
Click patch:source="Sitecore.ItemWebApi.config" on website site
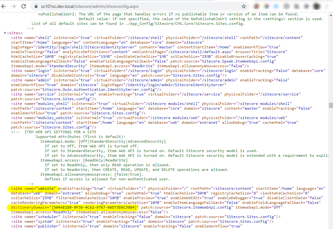187,207
